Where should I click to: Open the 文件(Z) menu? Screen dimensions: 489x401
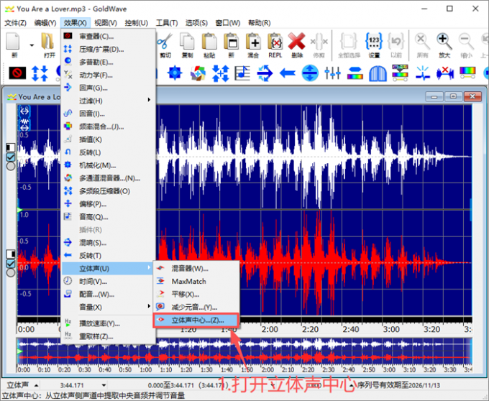pos(15,23)
